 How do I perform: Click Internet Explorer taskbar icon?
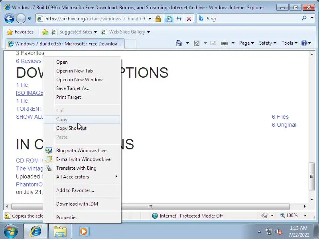[x=35, y=231]
